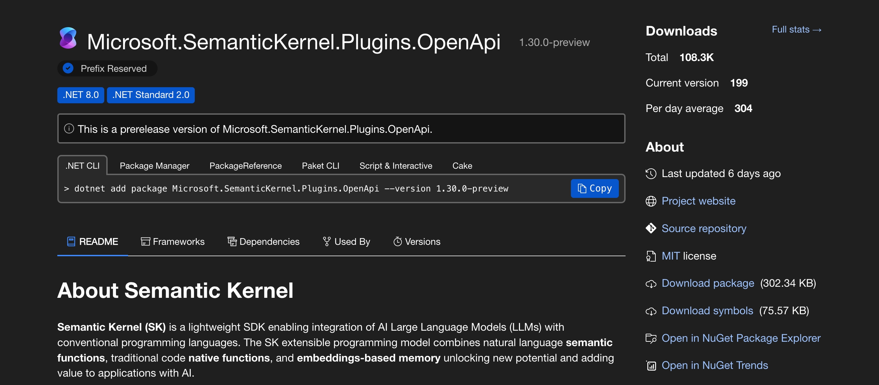Click the checkmark on the Prefix Reserved badge

[68, 68]
